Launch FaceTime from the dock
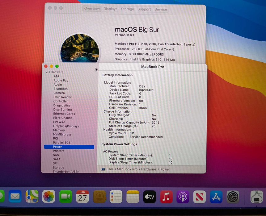266x216 pixels. coord(65,196)
